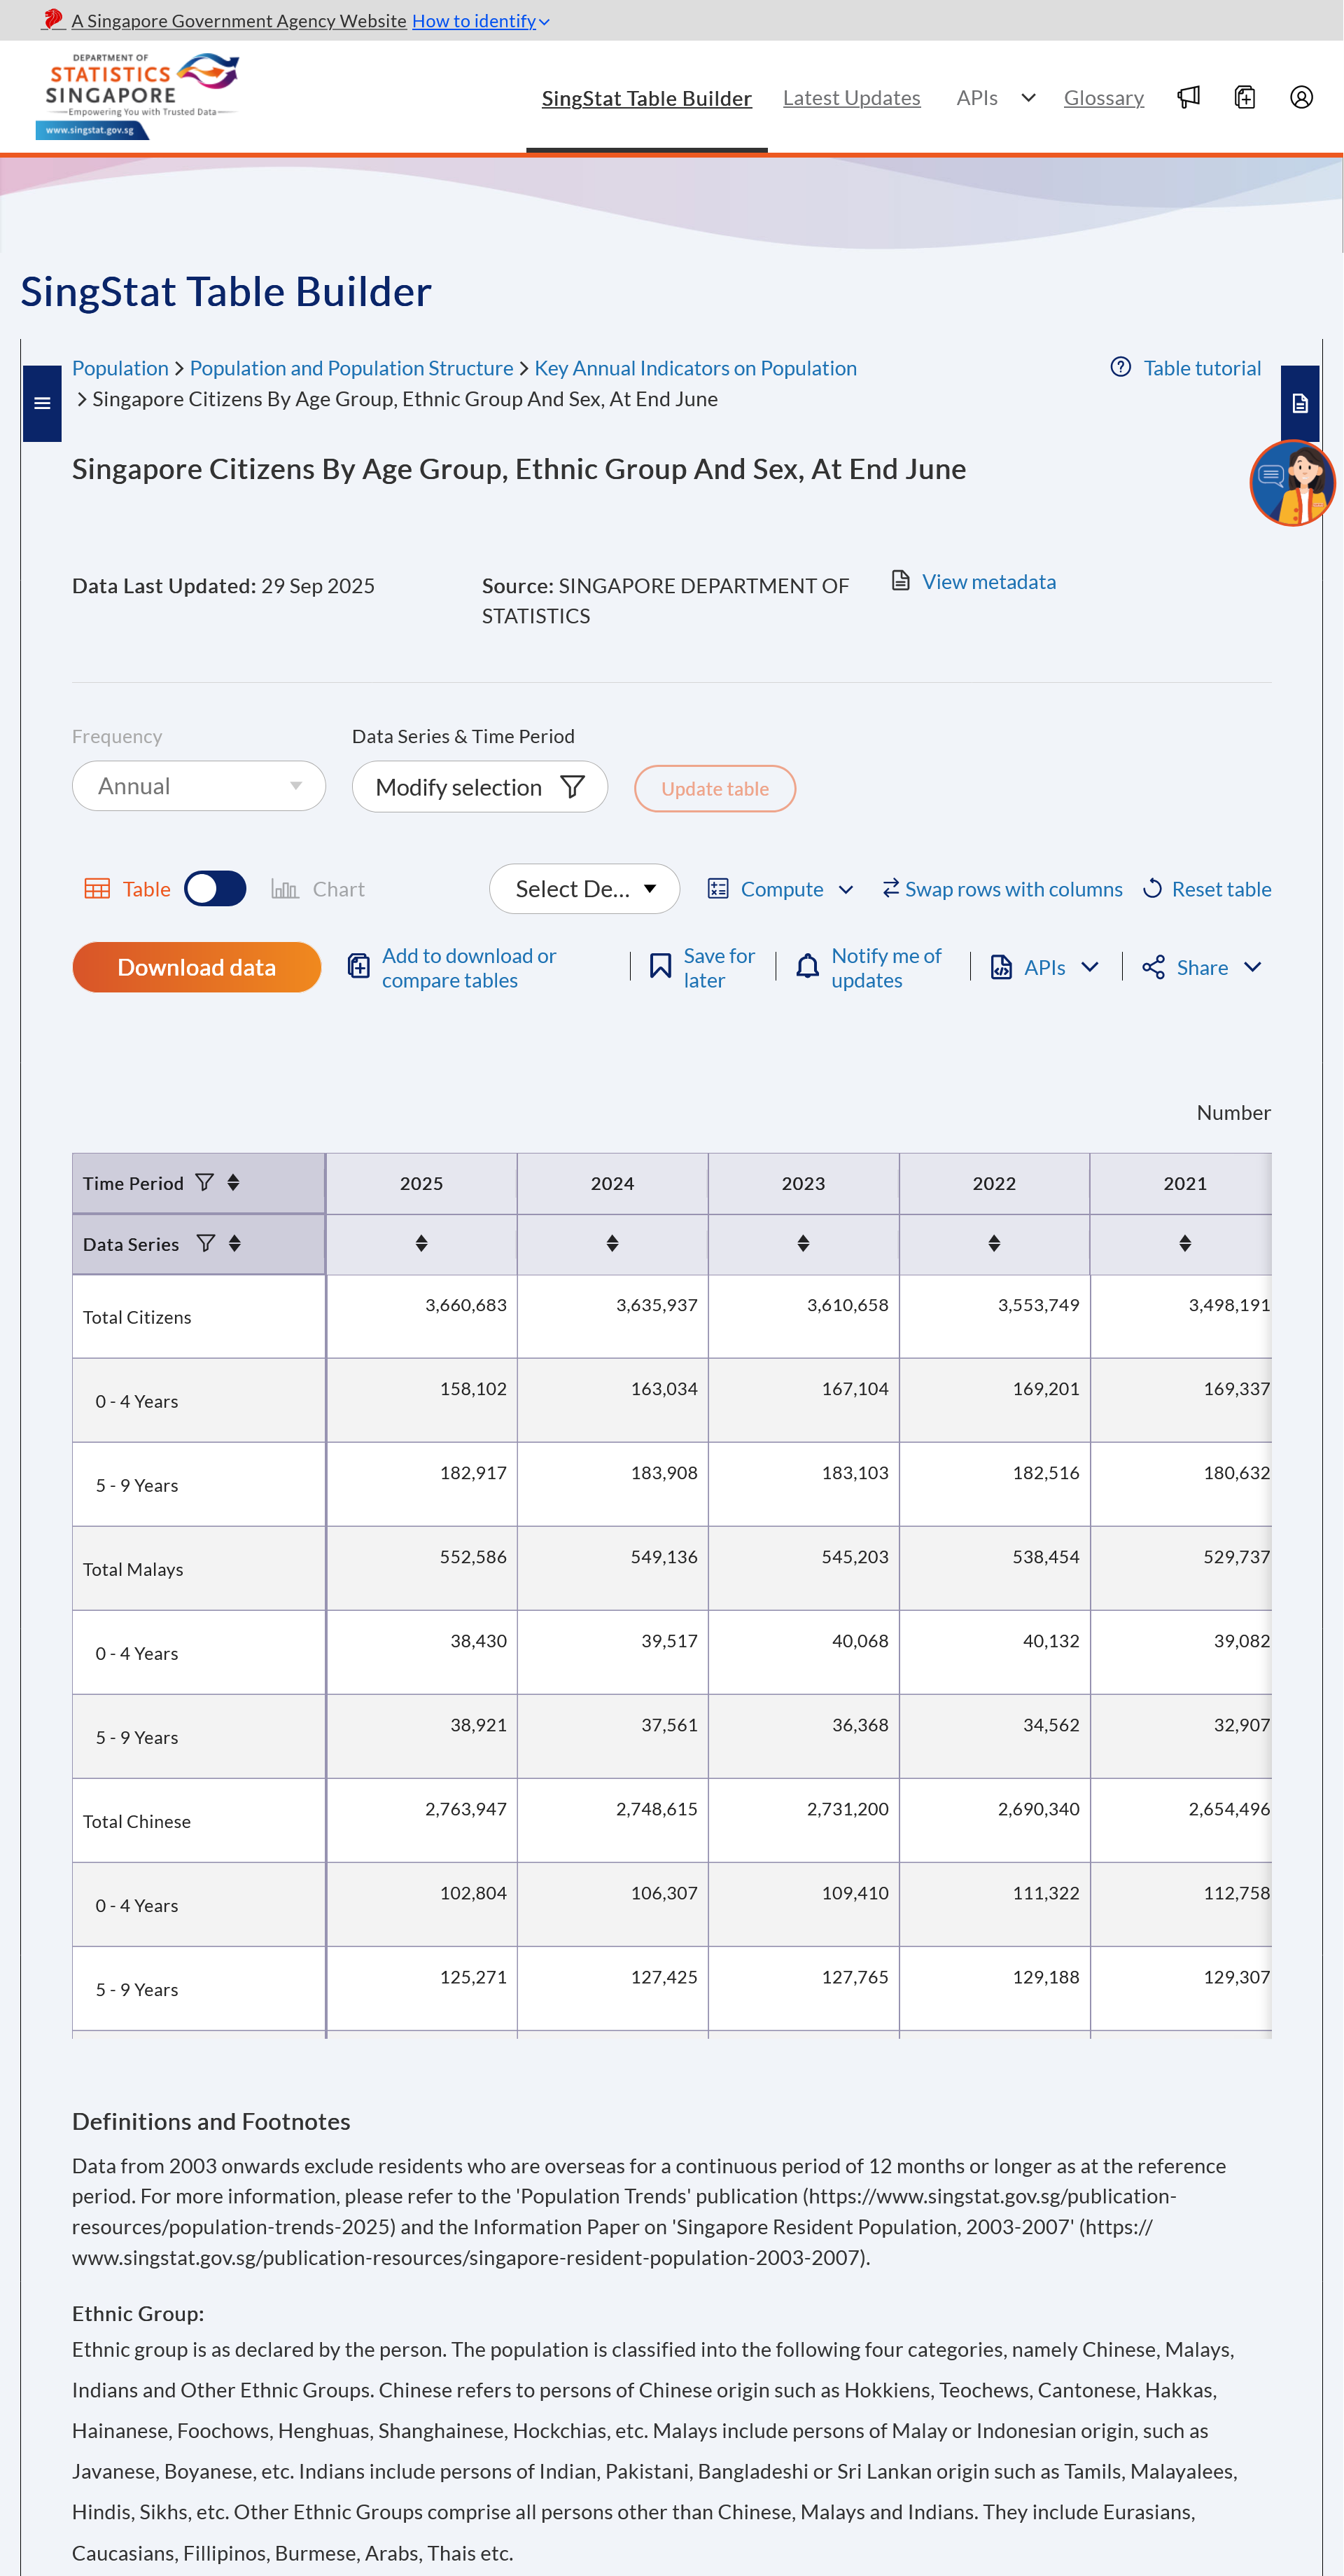Click the Time Period filter icon
Viewport: 1344px width, 2576px height.
tap(205, 1182)
